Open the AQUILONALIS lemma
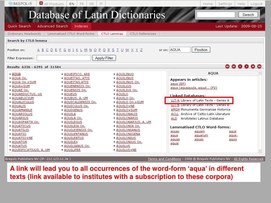 tap(127, 114)
